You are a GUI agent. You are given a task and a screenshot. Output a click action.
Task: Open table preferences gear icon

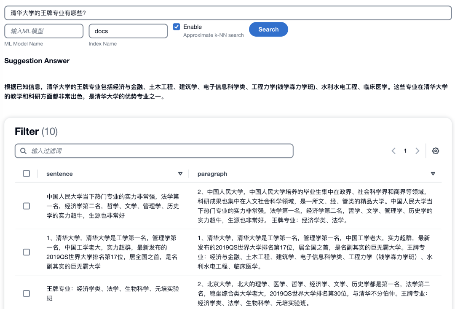click(x=436, y=151)
